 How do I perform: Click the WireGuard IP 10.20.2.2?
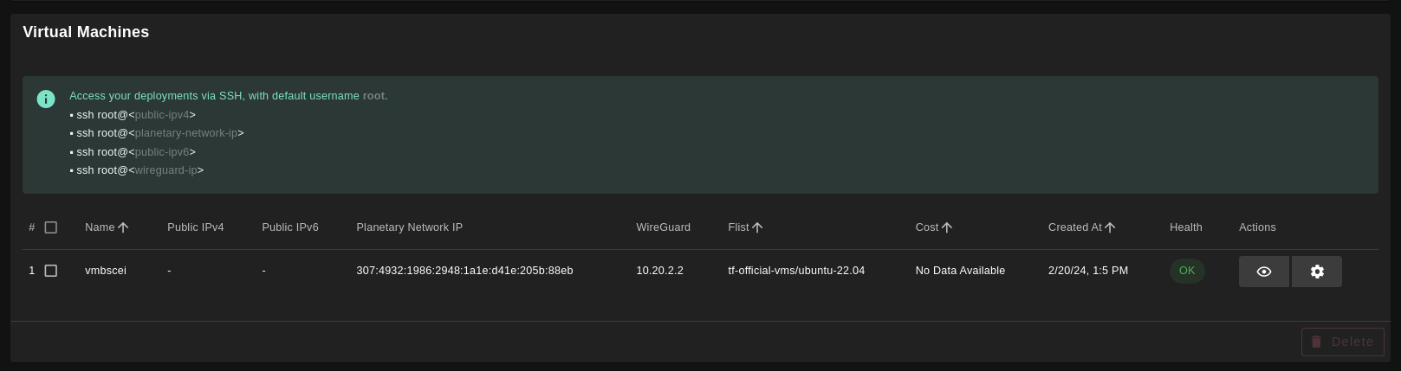pyautogui.click(x=659, y=271)
